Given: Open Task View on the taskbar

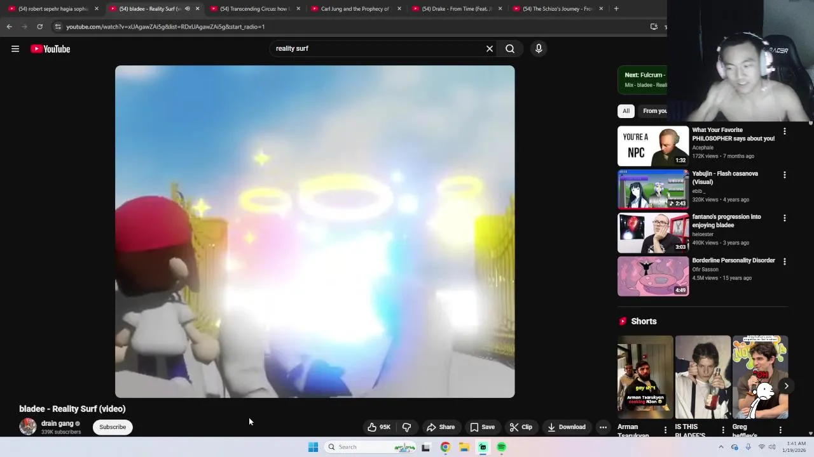Looking at the screenshot, I should (425, 447).
